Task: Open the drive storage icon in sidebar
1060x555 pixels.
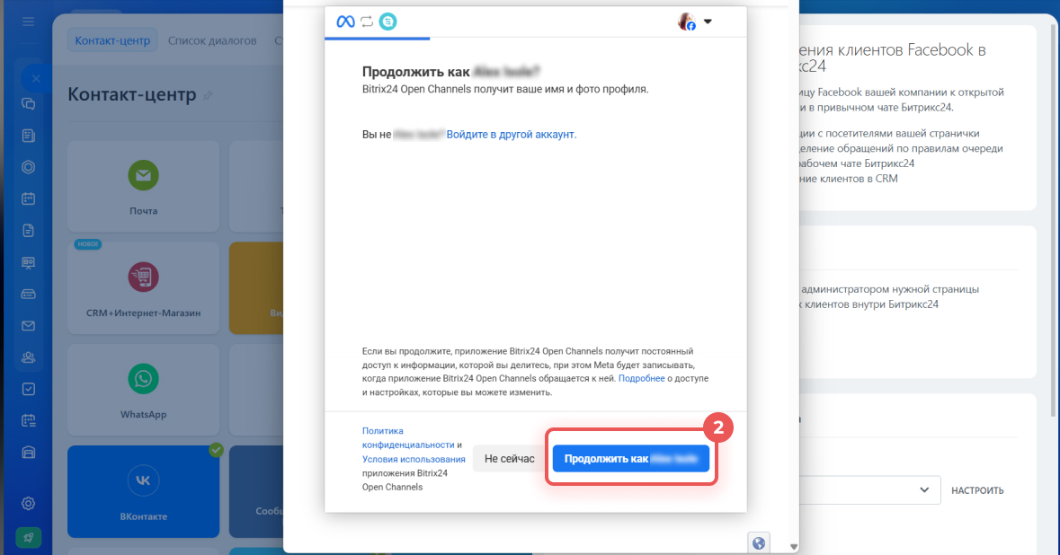Action: (x=29, y=295)
